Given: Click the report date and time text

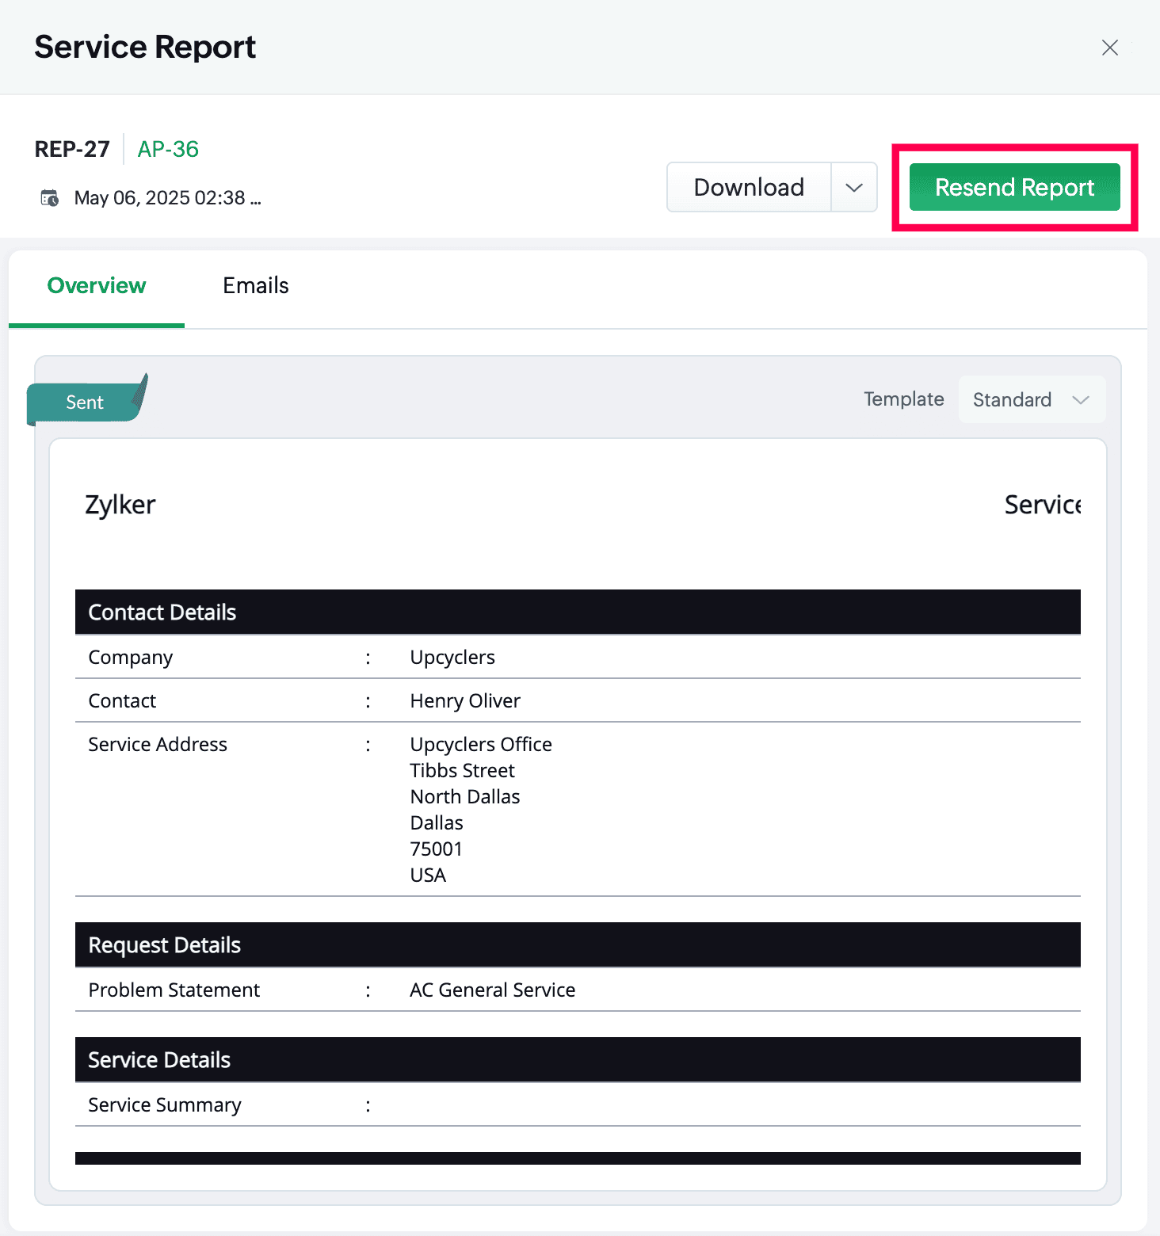Looking at the screenshot, I should (x=167, y=198).
